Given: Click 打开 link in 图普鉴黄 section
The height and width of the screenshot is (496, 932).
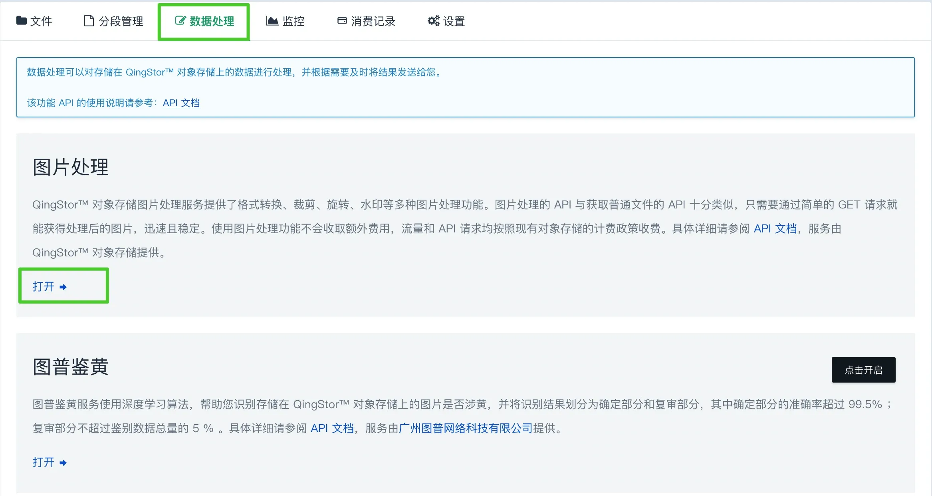Looking at the screenshot, I should coord(43,462).
